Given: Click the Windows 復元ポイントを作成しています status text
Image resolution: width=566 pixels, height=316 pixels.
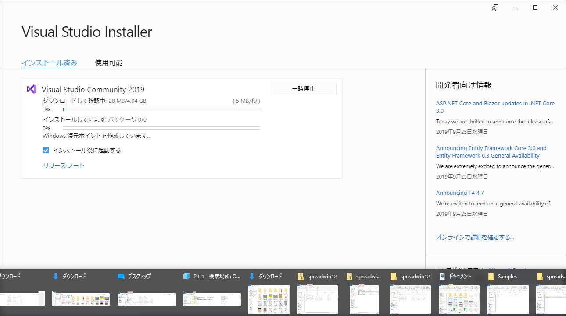Looking at the screenshot, I should click(x=97, y=136).
